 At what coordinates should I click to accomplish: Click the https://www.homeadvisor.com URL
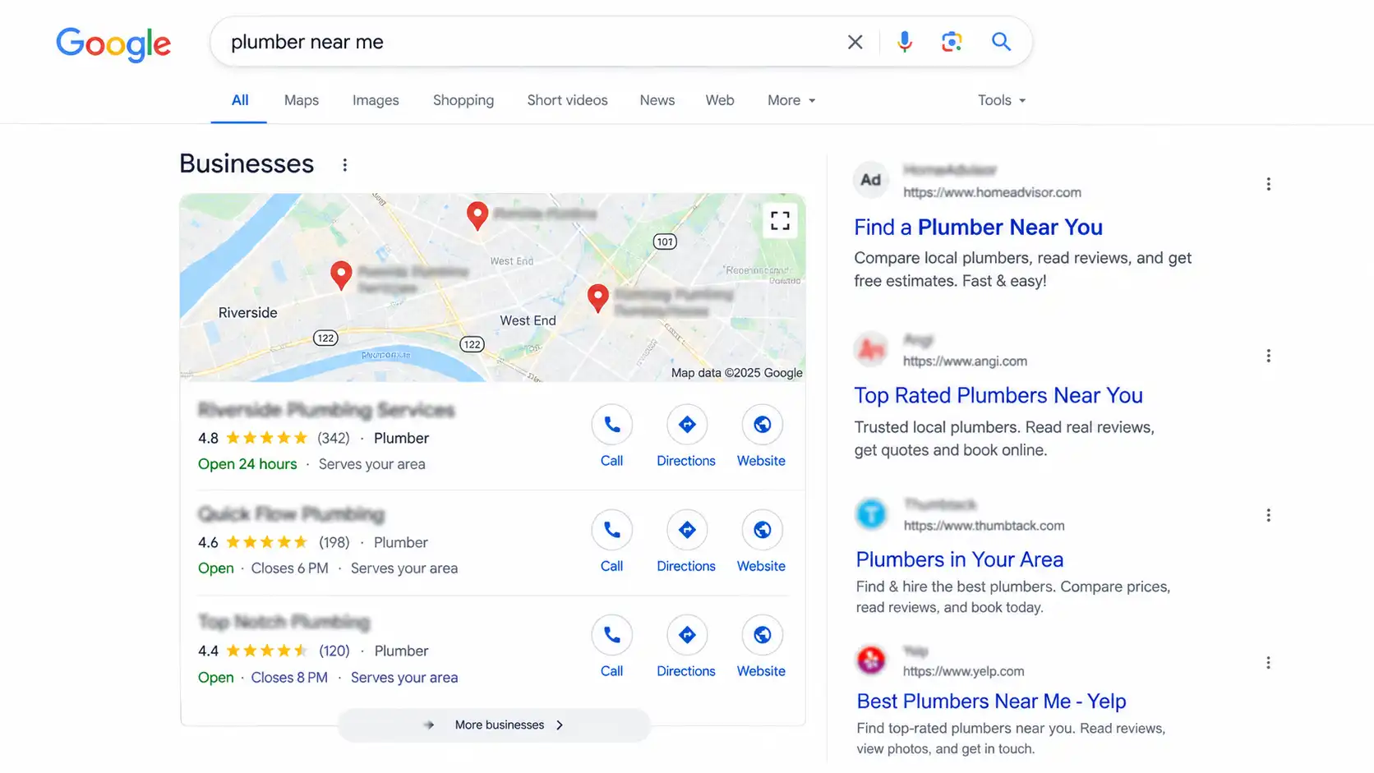pyautogui.click(x=992, y=193)
